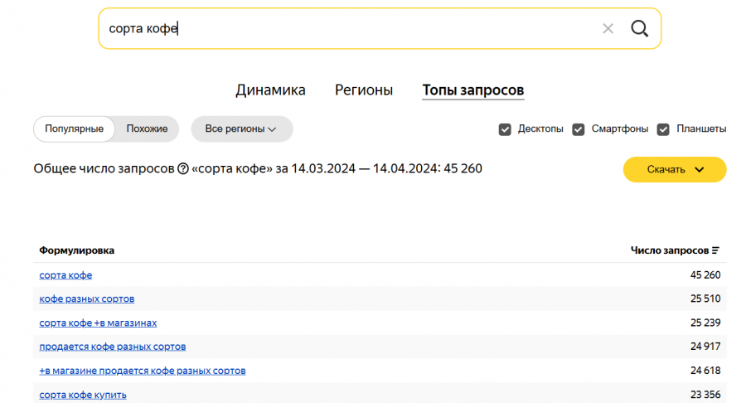Open the Регионы tab
The image size is (746, 403).
(364, 90)
